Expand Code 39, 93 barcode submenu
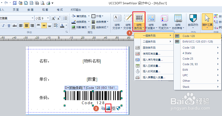This screenshot has height=116, width=222. click(x=197, y=64)
